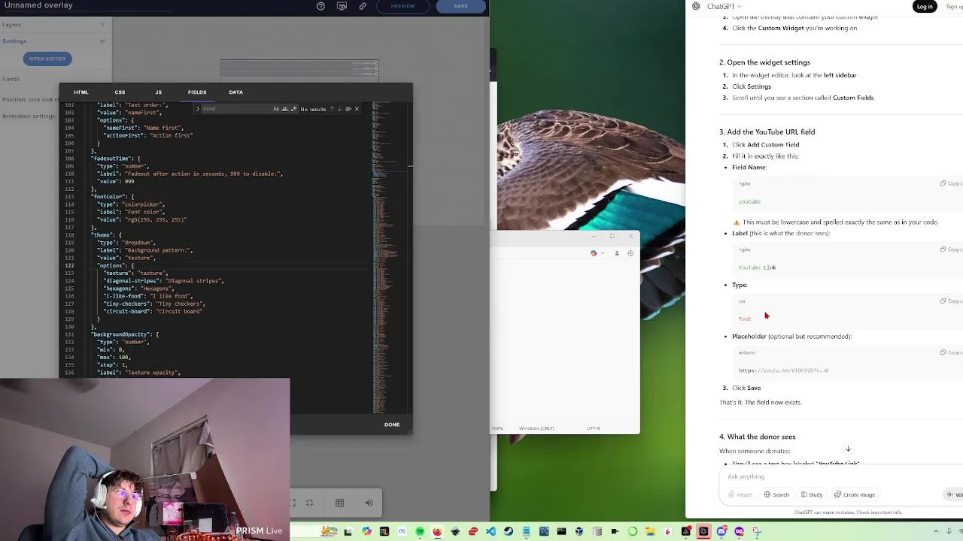Click Create image in ChatGPT composer
963x541 pixels.
855,494
